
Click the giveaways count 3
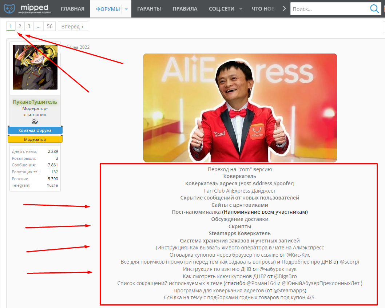[x=57, y=158]
